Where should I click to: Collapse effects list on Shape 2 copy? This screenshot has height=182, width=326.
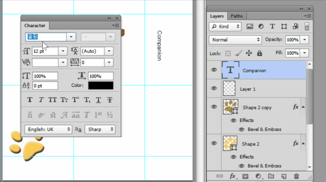(303, 107)
